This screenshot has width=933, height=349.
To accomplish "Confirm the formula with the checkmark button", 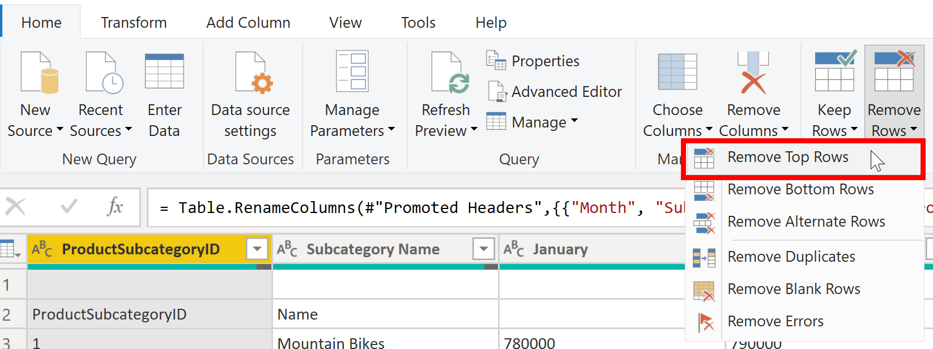I will [x=69, y=207].
